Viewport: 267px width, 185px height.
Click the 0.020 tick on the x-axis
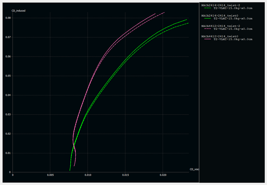[x=163, y=175]
